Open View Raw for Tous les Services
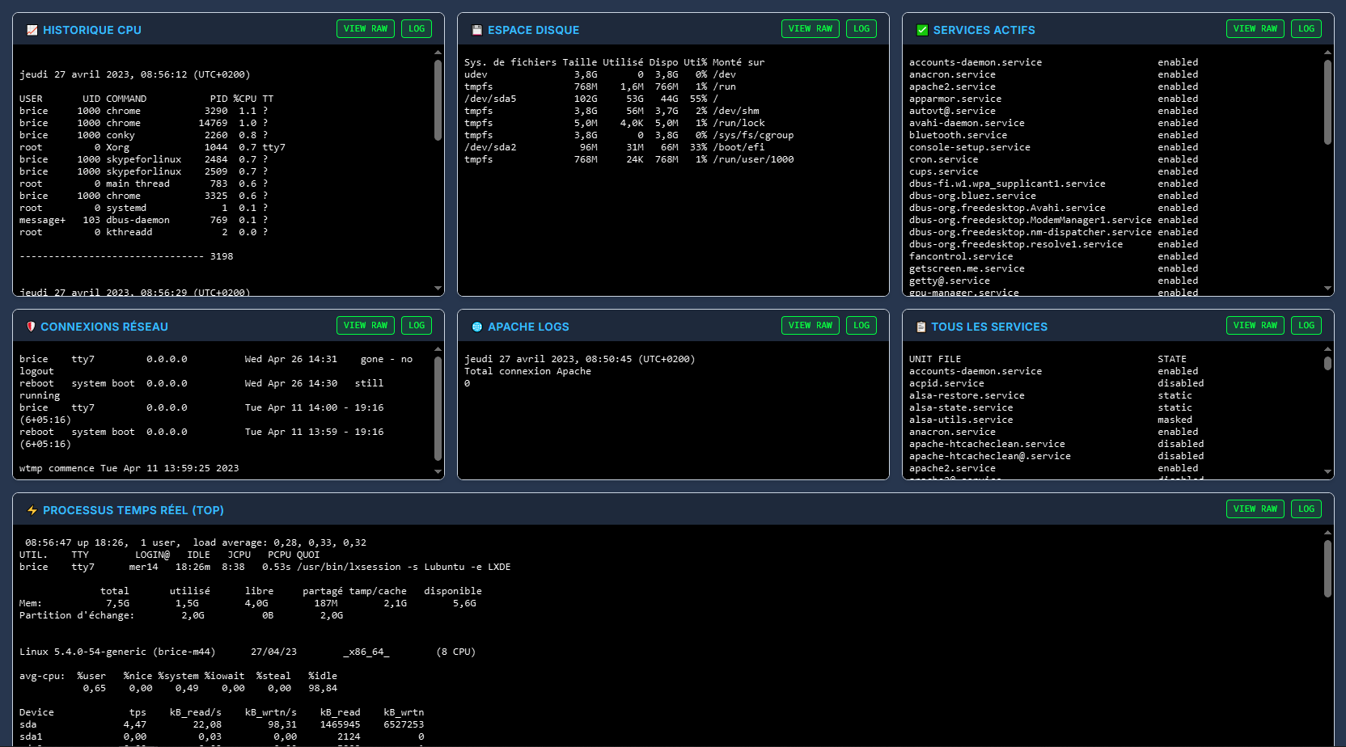Image resolution: width=1346 pixels, height=747 pixels. (x=1255, y=325)
